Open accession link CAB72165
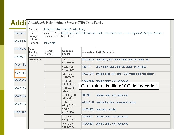180x135 pixels. [x=88, y=81]
